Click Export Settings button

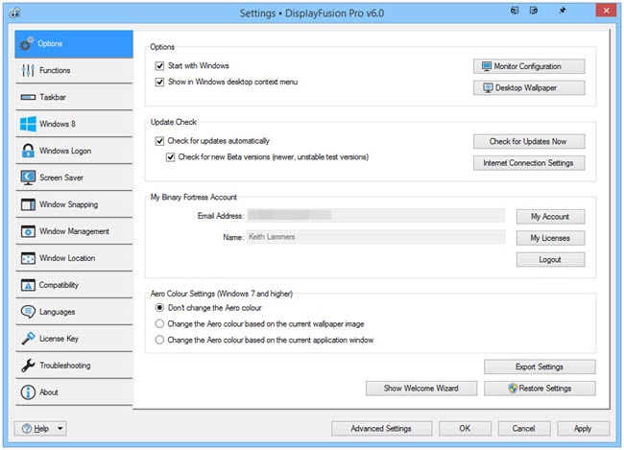pos(540,367)
